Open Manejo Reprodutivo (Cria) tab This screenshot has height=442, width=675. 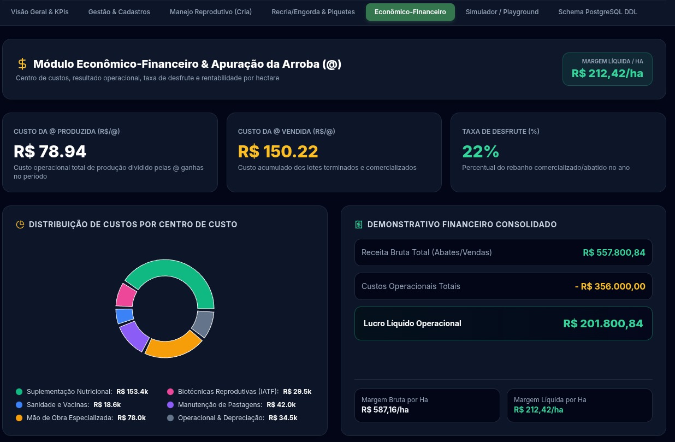[x=211, y=12]
